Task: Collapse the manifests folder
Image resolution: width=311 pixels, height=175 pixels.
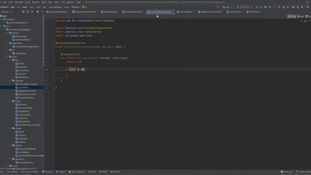Action: (x=1, y=19)
